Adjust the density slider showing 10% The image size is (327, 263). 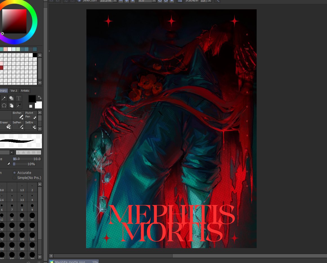(x=24, y=164)
